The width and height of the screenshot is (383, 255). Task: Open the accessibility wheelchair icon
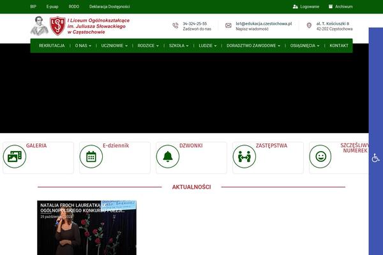(376, 158)
